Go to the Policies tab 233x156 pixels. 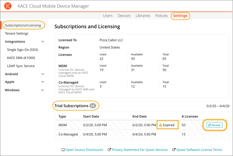(162, 16)
